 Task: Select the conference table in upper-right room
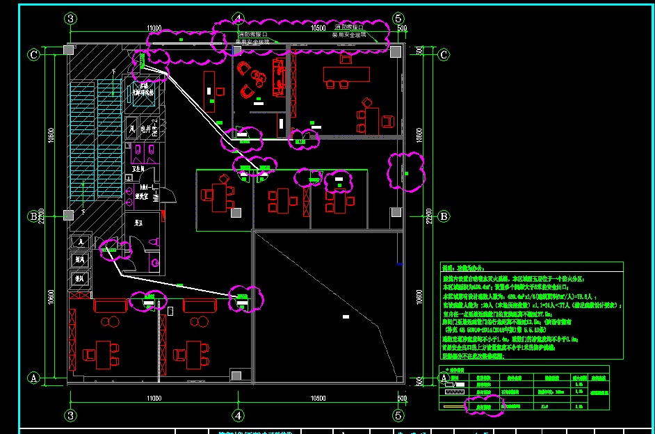(346, 74)
